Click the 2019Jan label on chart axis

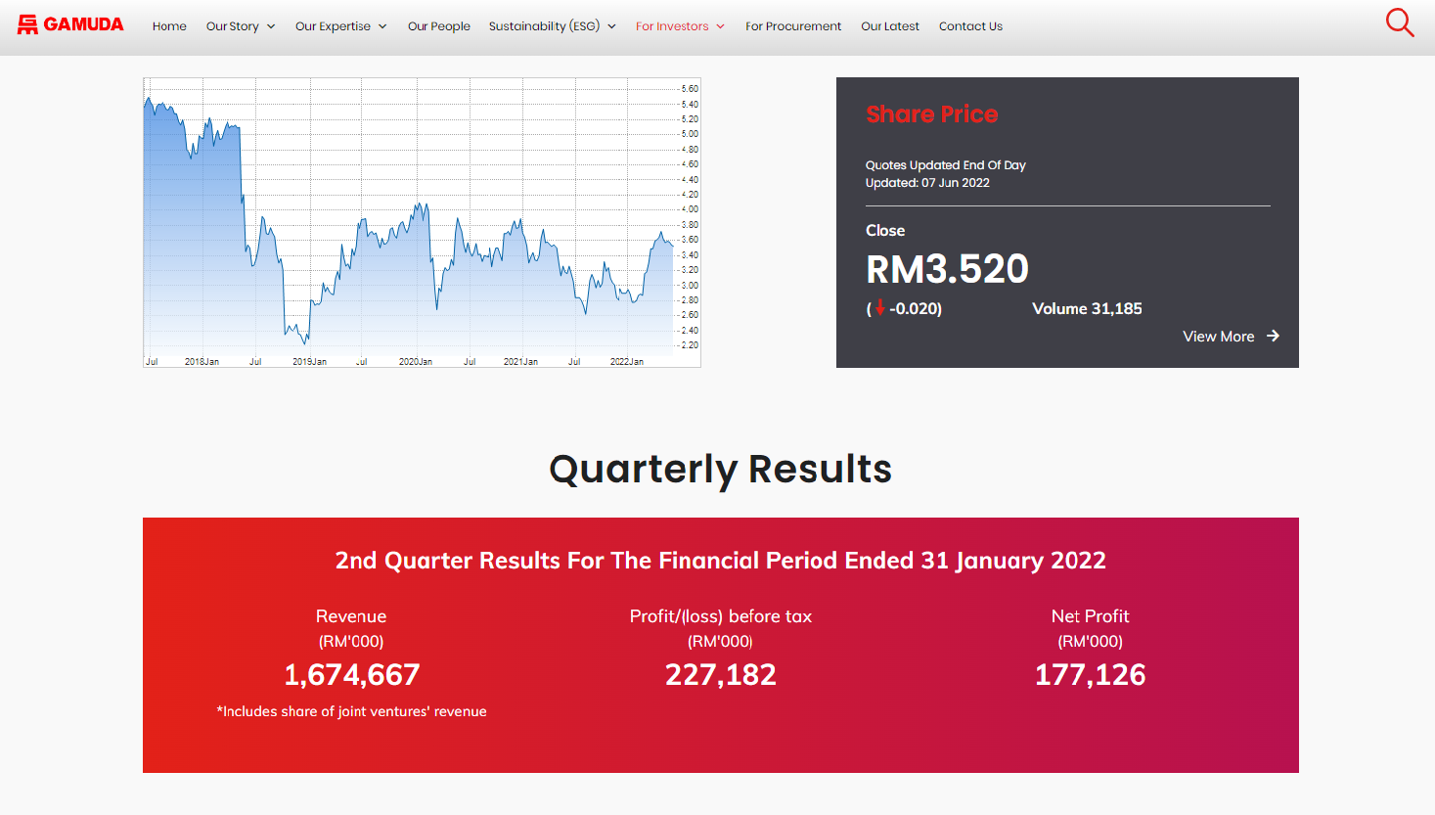tap(309, 362)
